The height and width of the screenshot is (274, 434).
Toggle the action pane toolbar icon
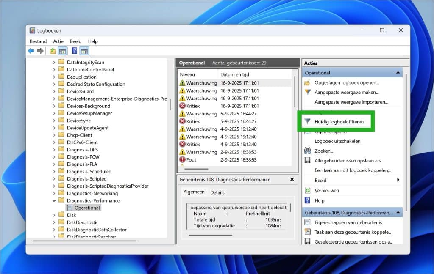tap(84, 51)
